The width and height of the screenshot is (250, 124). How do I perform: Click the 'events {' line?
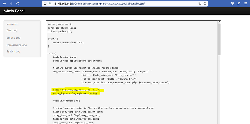click(x=53, y=39)
